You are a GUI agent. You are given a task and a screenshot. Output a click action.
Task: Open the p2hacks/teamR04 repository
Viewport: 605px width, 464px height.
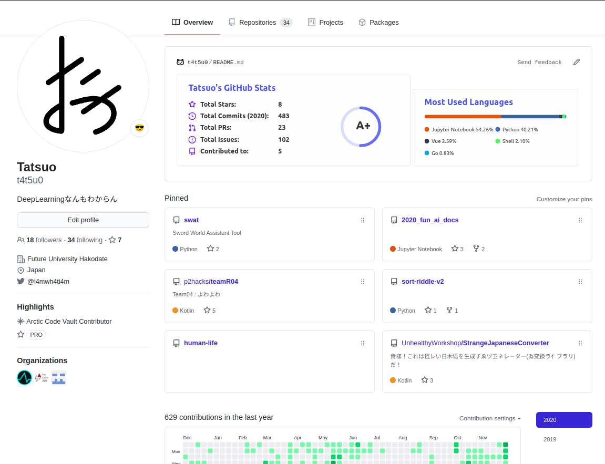[211, 282]
